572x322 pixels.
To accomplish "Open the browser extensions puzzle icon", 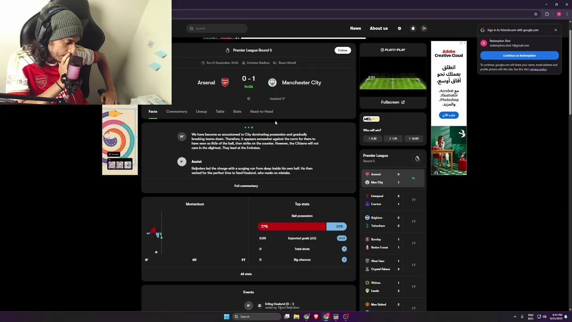I will tap(547, 14).
